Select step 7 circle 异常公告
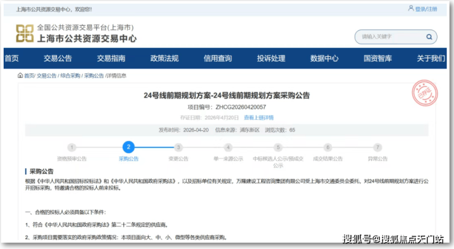454x249 pixels. click(x=377, y=147)
